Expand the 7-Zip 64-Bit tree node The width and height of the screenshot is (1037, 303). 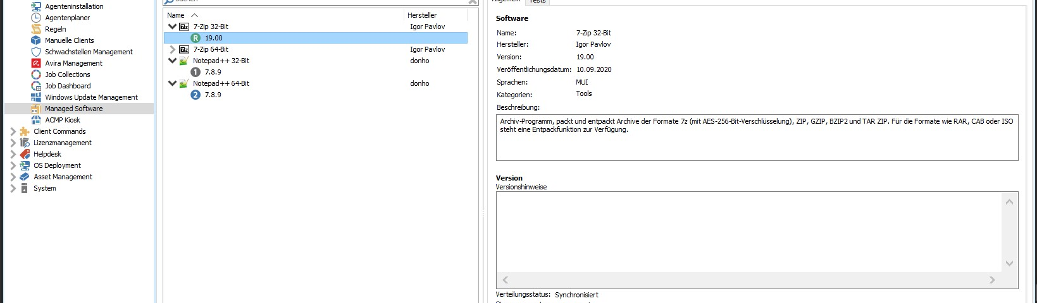coord(172,49)
